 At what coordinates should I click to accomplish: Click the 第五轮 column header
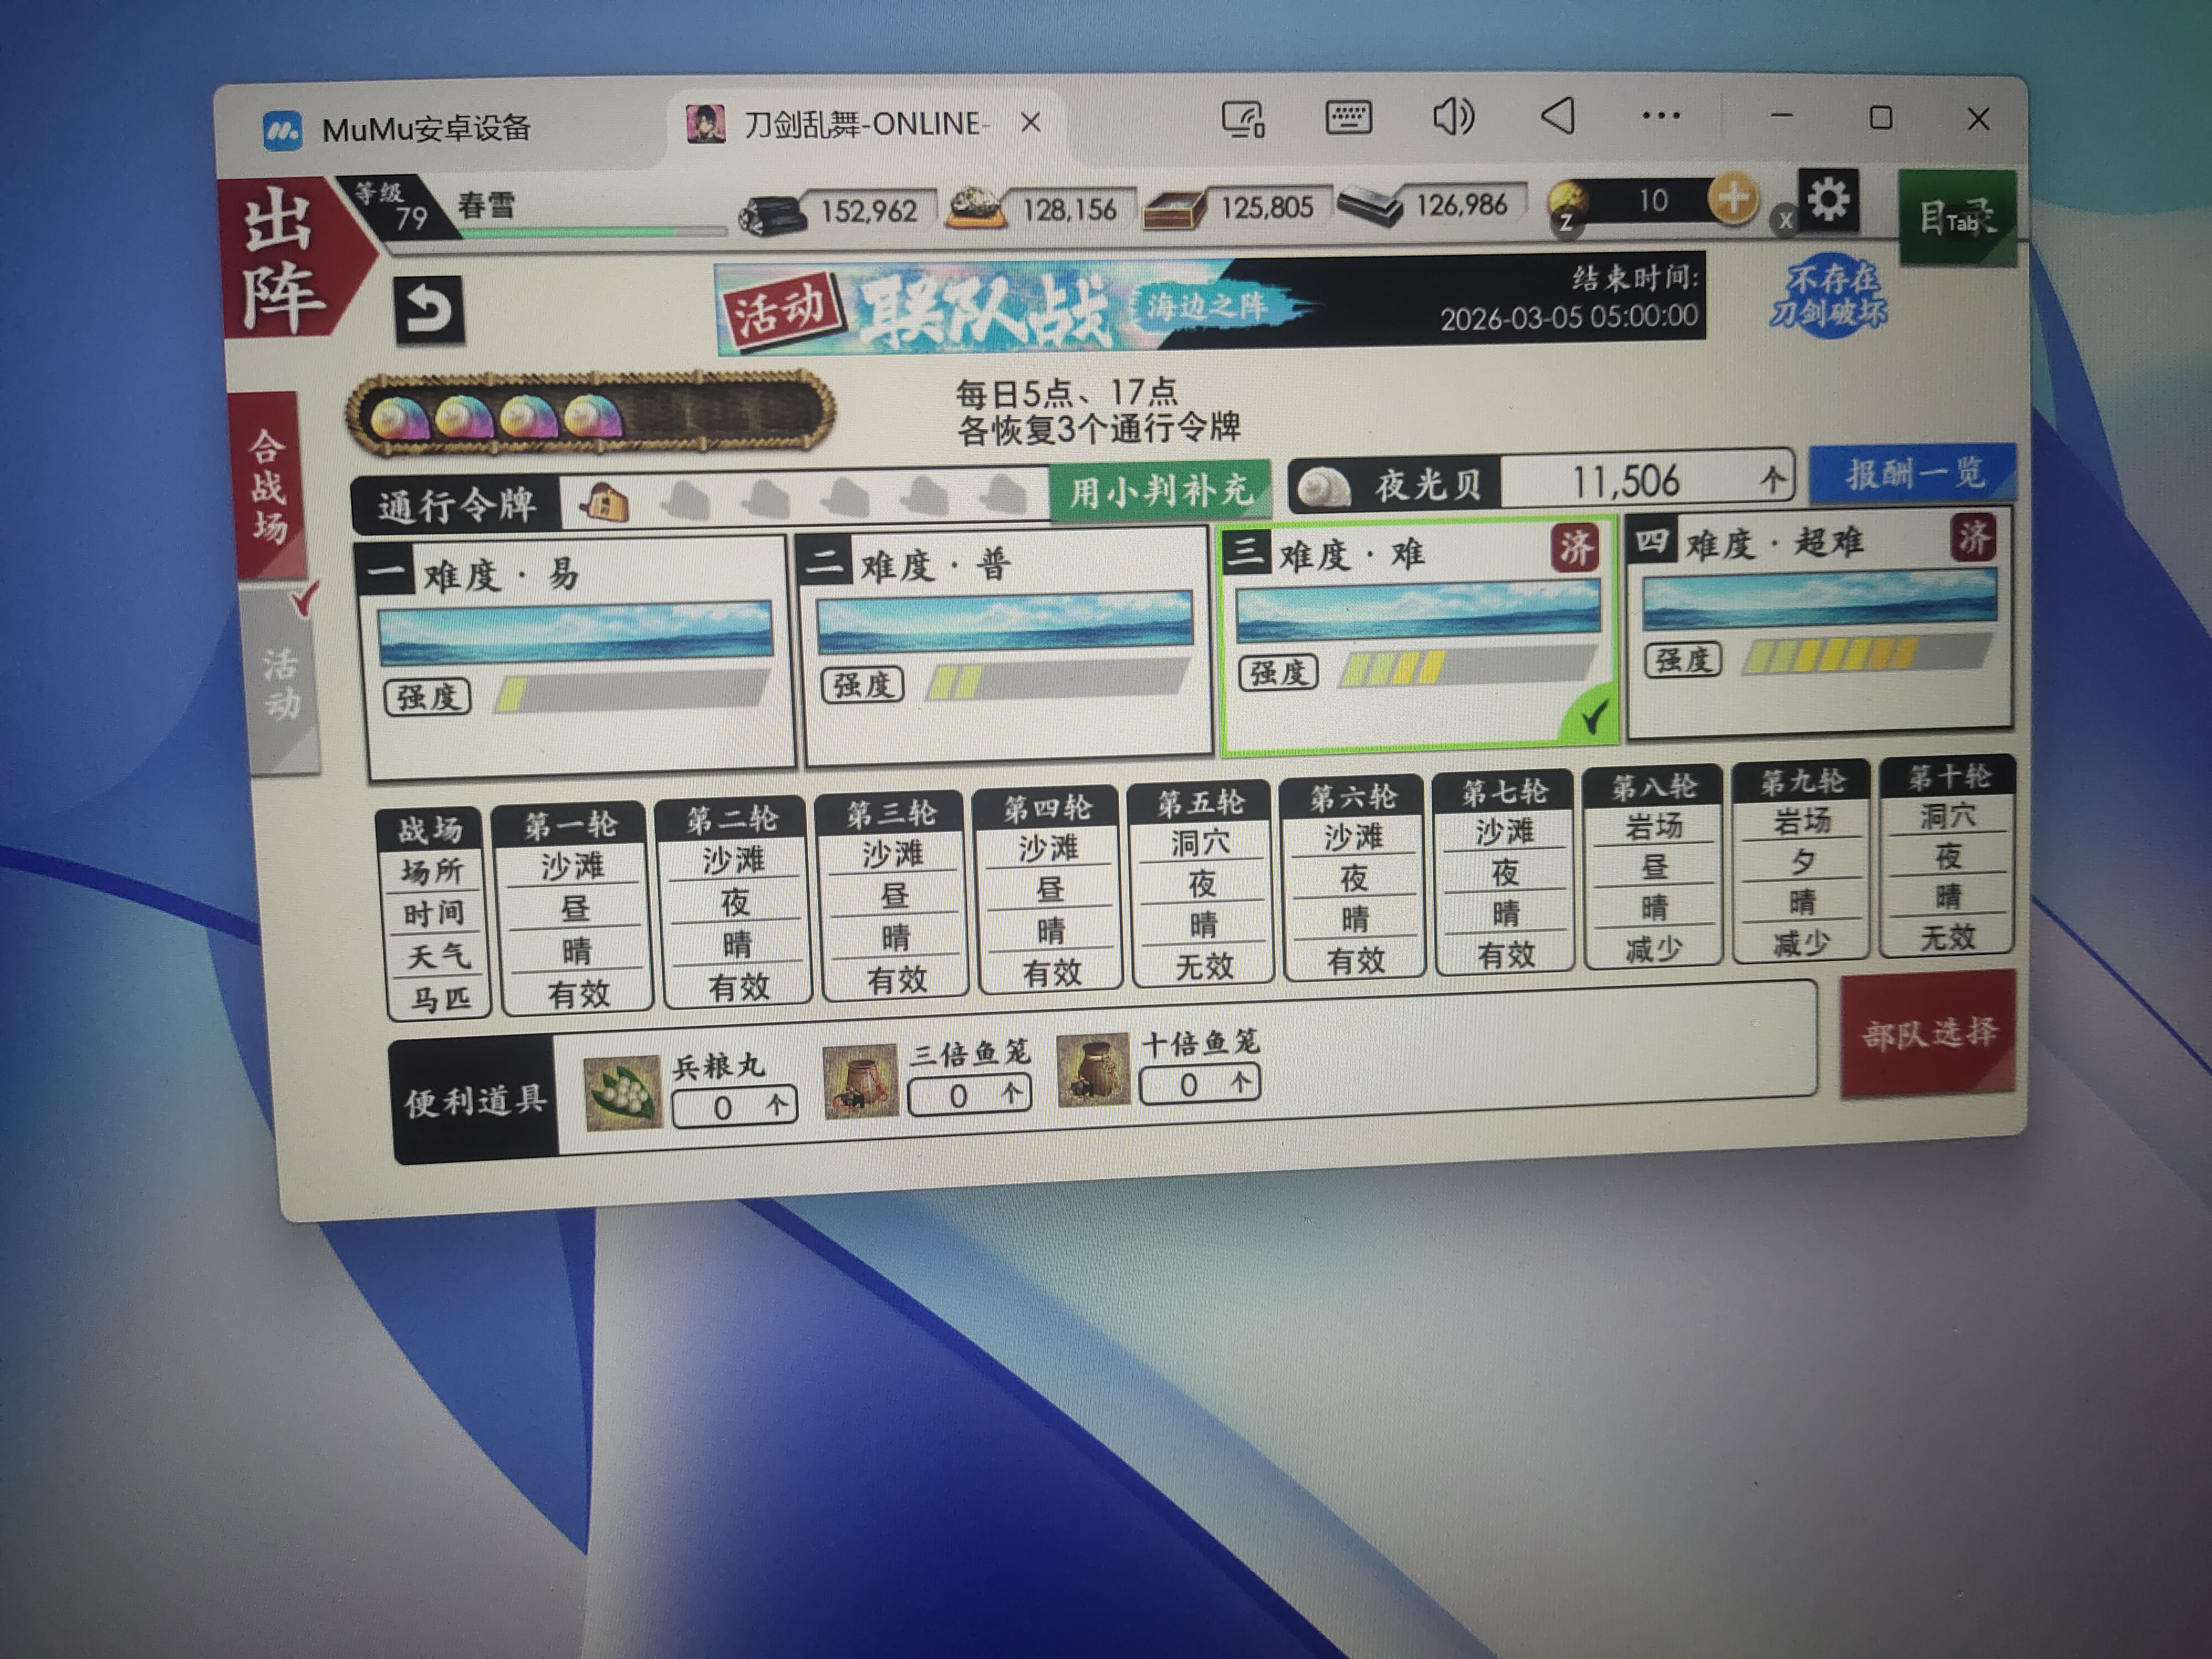click(x=1201, y=802)
